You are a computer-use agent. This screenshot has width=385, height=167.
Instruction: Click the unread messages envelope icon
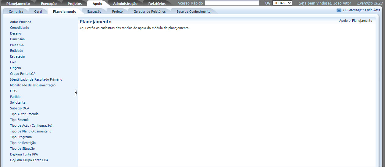click(339, 10)
